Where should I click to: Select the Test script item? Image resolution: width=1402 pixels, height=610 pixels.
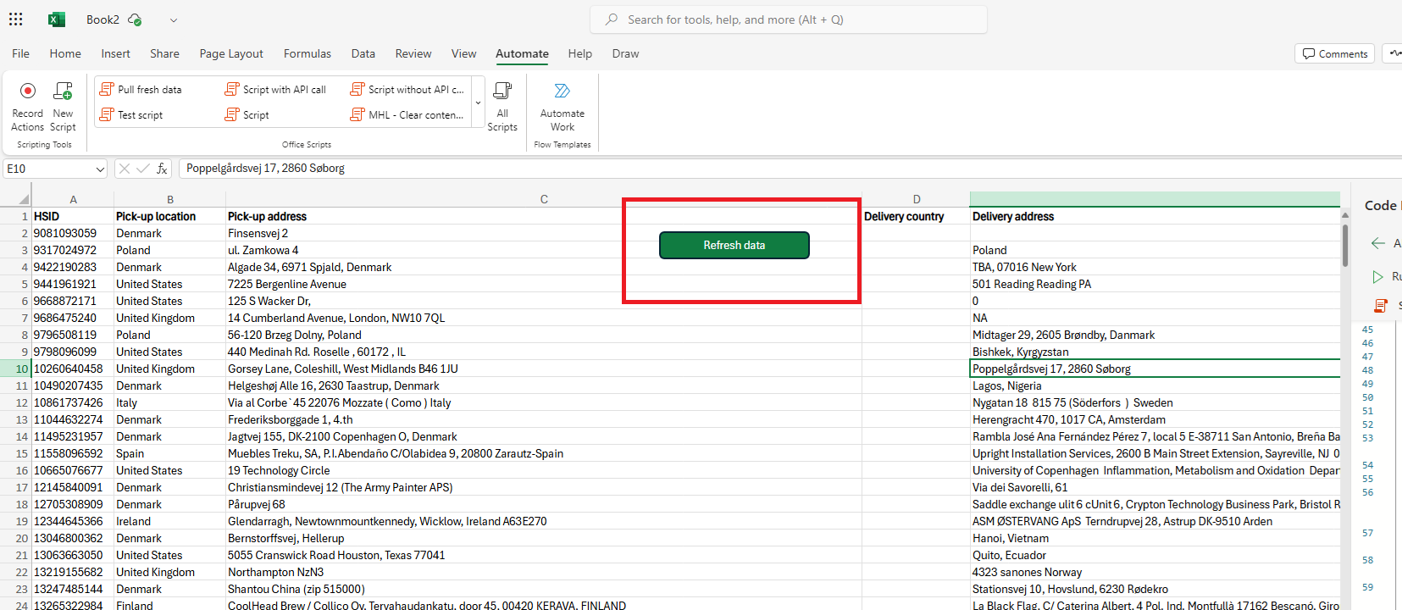(x=132, y=115)
